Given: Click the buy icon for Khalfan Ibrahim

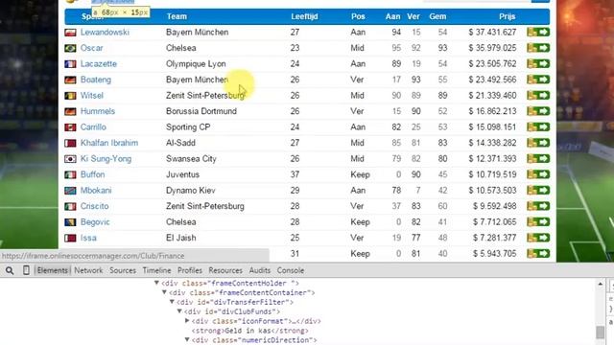Looking at the screenshot, I should click(x=538, y=143).
